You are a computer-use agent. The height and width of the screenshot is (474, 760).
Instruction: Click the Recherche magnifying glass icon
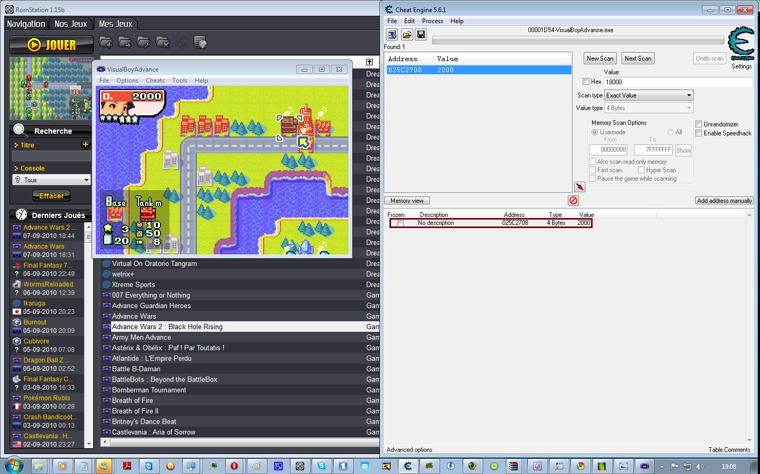click(x=21, y=130)
